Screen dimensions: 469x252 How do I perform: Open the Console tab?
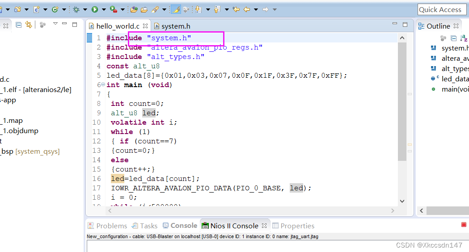(x=180, y=226)
